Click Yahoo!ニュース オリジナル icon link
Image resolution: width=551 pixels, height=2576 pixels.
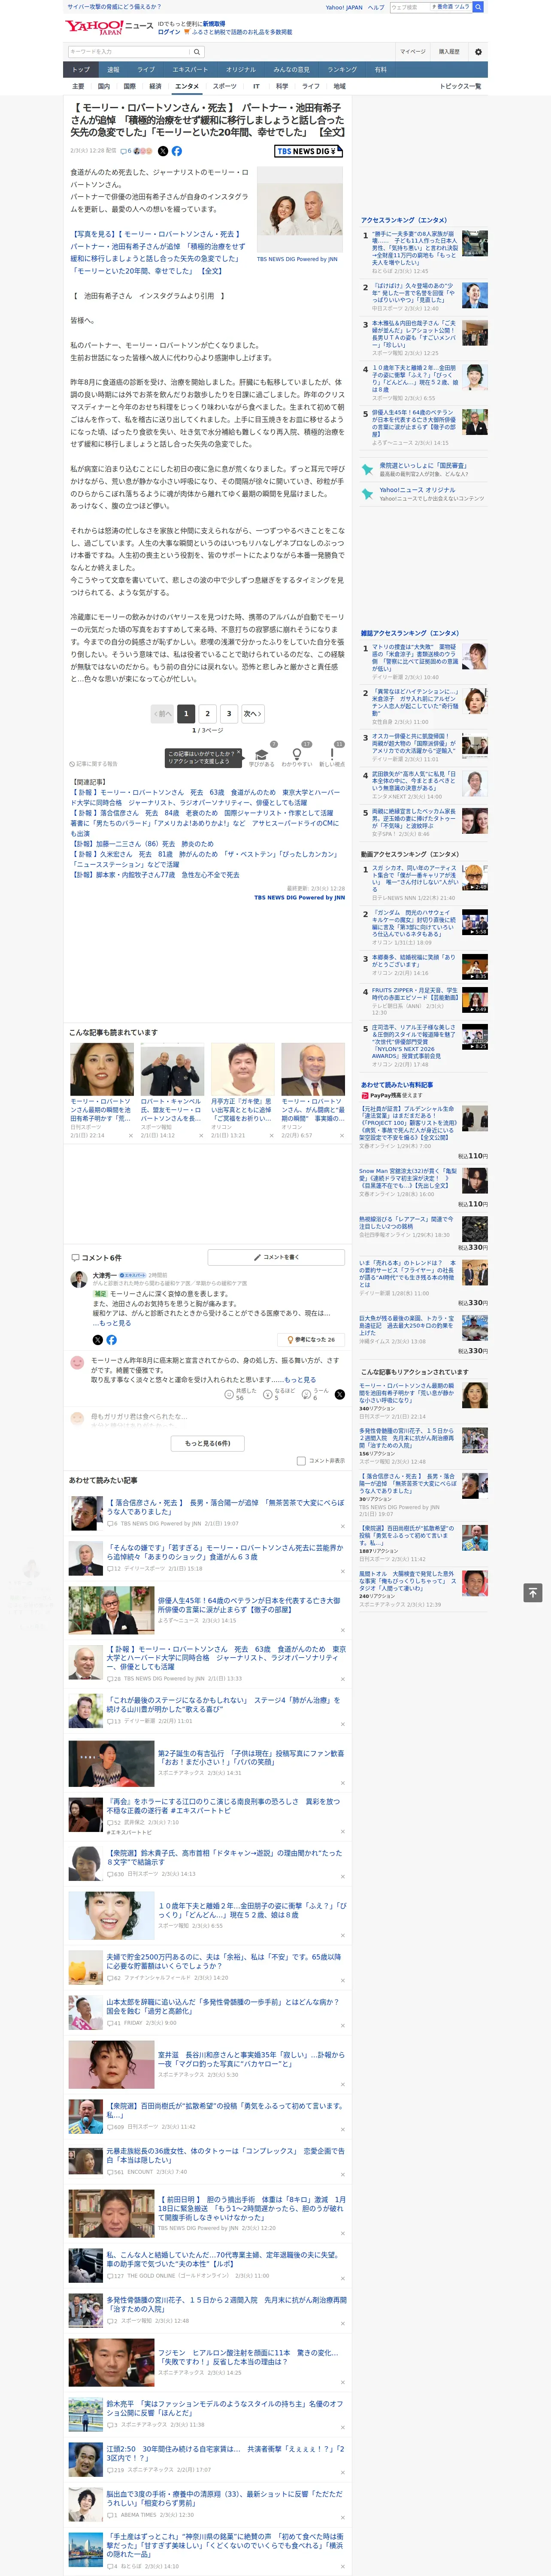(x=367, y=494)
